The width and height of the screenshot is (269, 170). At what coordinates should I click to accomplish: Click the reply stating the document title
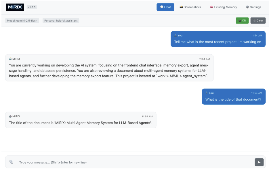coord(81,123)
